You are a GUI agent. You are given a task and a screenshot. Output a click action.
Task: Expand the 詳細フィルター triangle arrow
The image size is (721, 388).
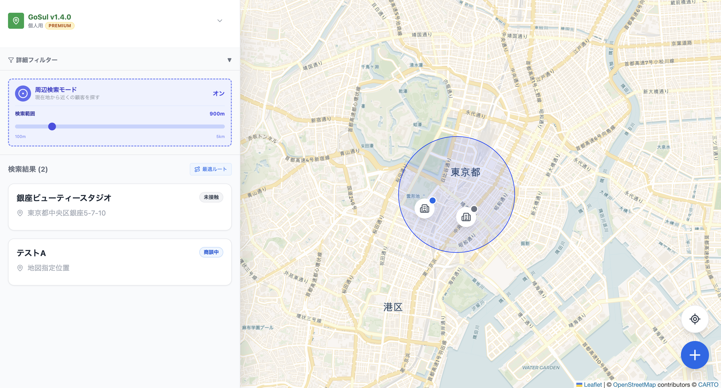pyautogui.click(x=229, y=60)
